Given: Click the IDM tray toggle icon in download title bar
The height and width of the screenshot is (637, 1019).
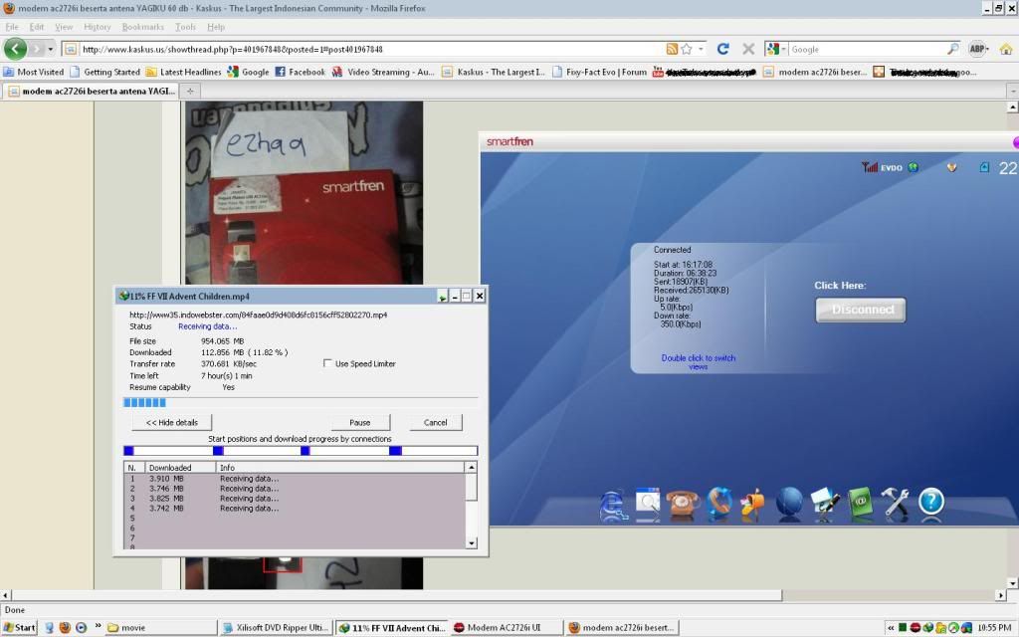Looking at the screenshot, I should (x=443, y=297).
